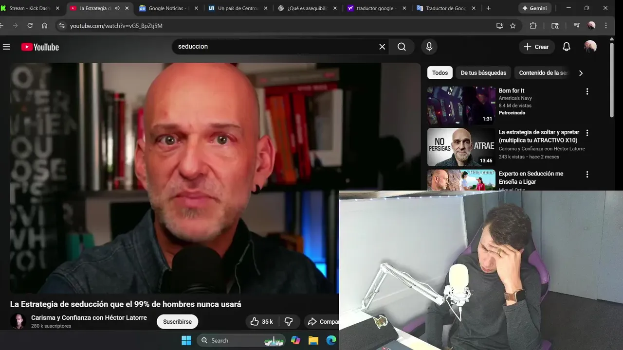Open 'Experto en Seducción me Enseña a Ligar' title

(x=531, y=177)
